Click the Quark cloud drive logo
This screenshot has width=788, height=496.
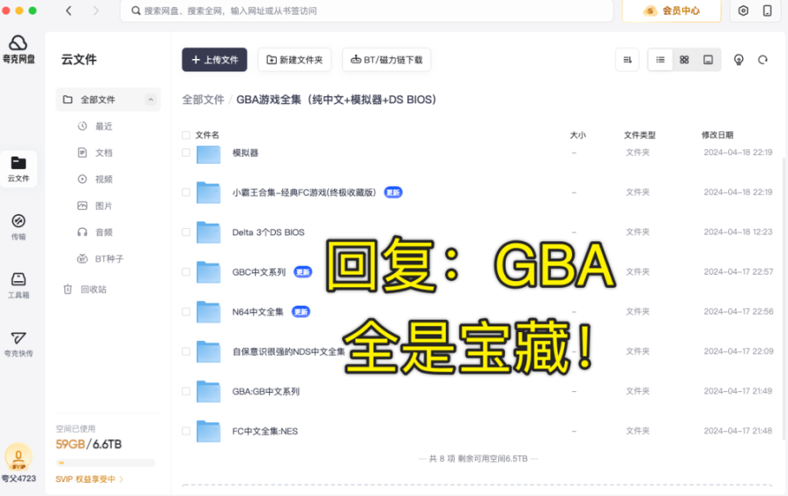pyautogui.click(x=19, y=49)
